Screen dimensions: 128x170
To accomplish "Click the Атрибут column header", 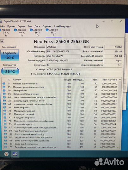I will coord(17,80).
